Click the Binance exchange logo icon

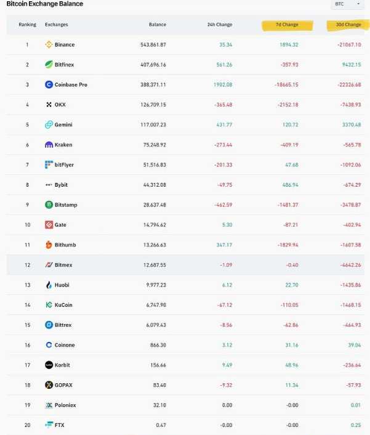click(x=49, y=44)
